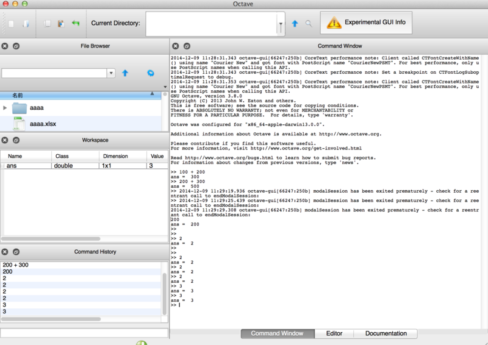This screenshot has height=345, width=488.
Task: Click File Browser path input field
Action: pos(54,73)
